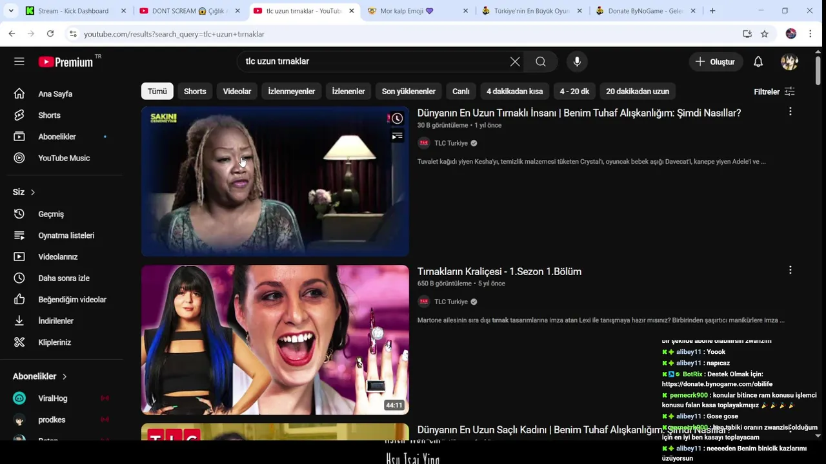Screen dimensions: 826x464
Task: Open a new browser tab
Action: coord(712,11)
